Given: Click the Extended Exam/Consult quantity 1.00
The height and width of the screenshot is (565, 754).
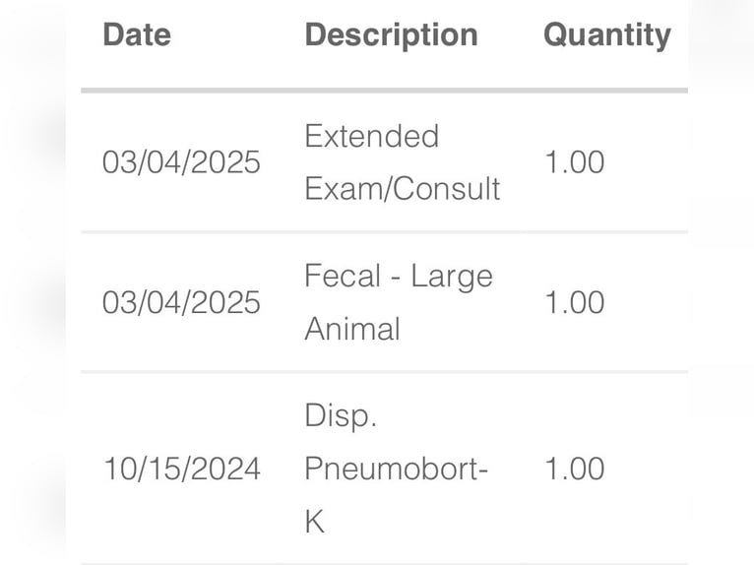Looking at the screenshot, I should pos(574,162).
